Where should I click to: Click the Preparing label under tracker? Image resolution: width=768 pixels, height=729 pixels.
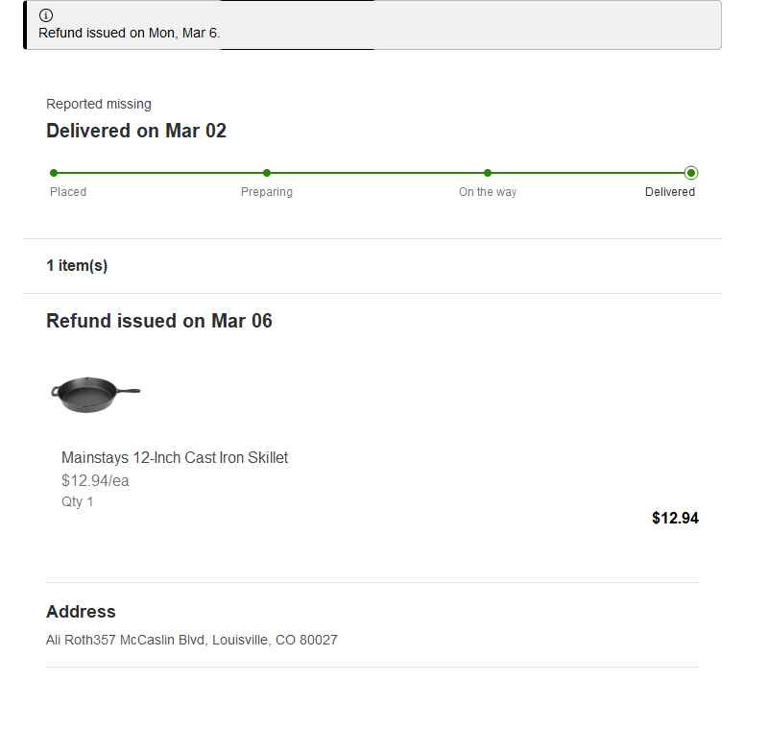click(x=267, y=192)
